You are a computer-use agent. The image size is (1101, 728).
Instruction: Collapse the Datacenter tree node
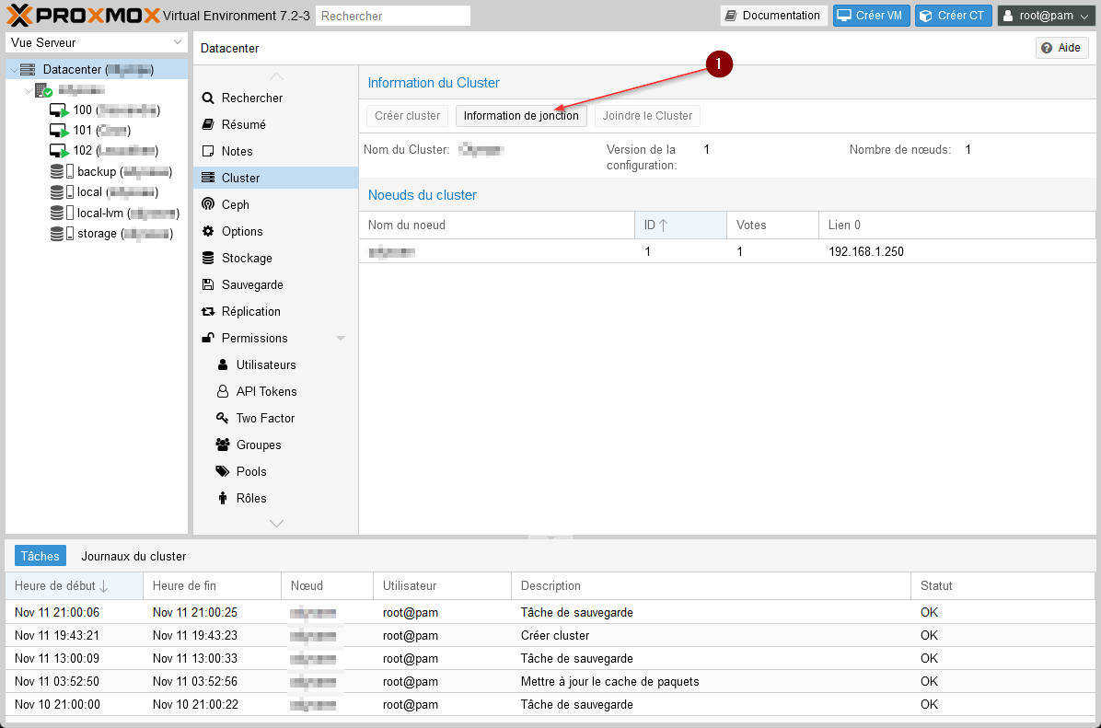[12, 70]
